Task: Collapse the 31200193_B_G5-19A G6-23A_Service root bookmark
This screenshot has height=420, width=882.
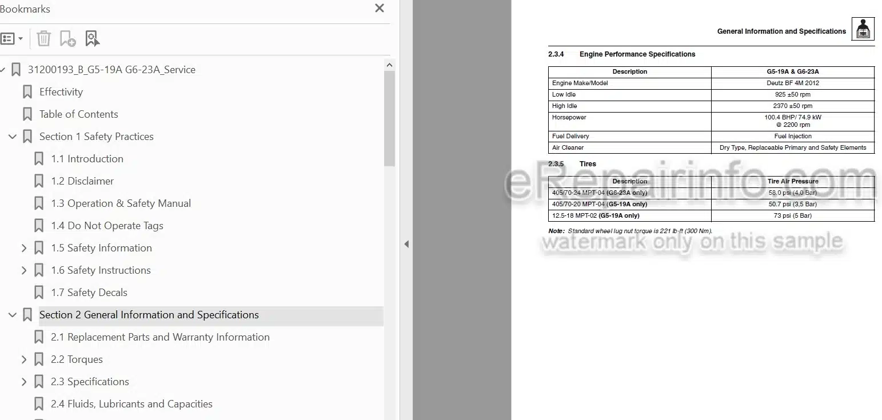Action: 2,70
